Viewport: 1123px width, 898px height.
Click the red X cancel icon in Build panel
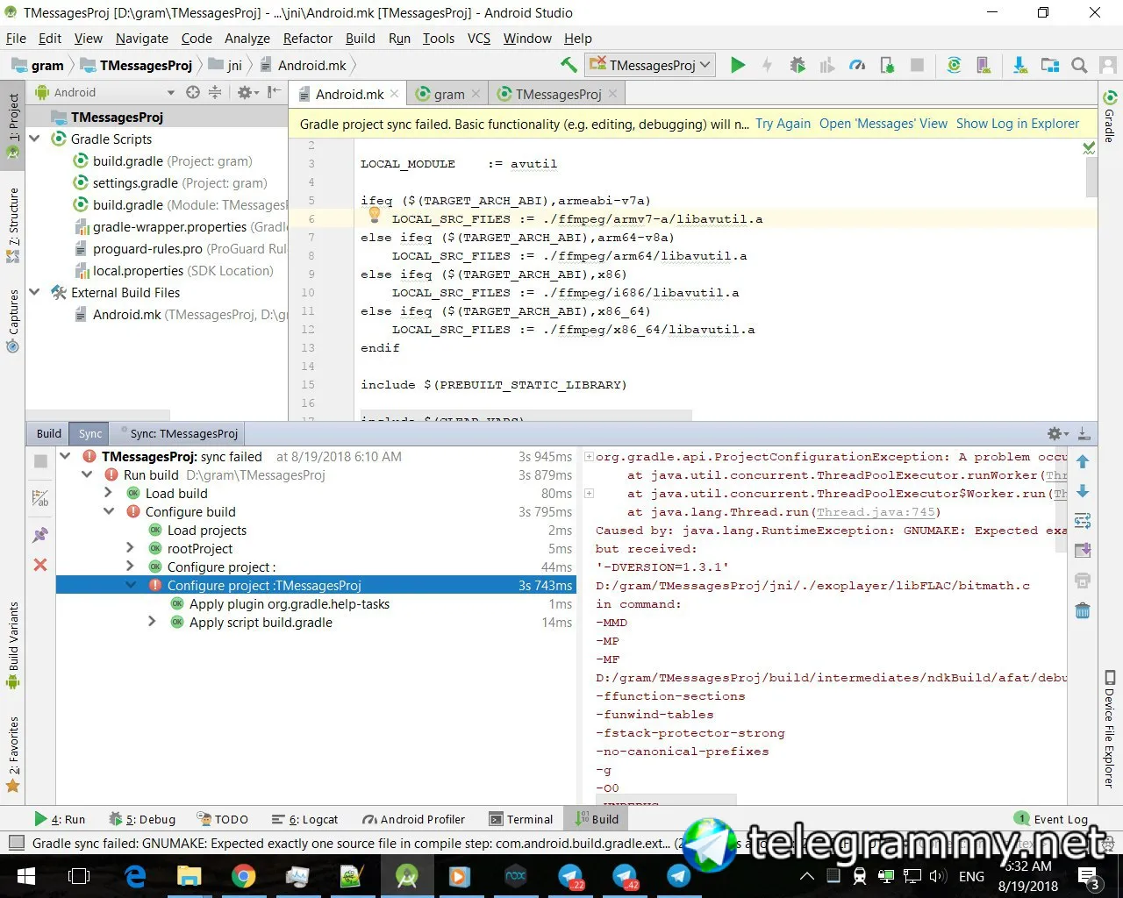pos(40,565)
